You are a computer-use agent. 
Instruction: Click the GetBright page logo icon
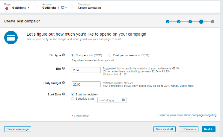(7, 8)
